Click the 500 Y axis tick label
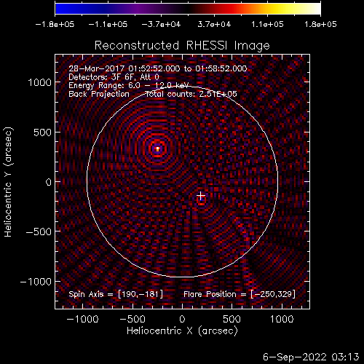The height and width of the screenshot is (364, 364). (x=42, y=132)
